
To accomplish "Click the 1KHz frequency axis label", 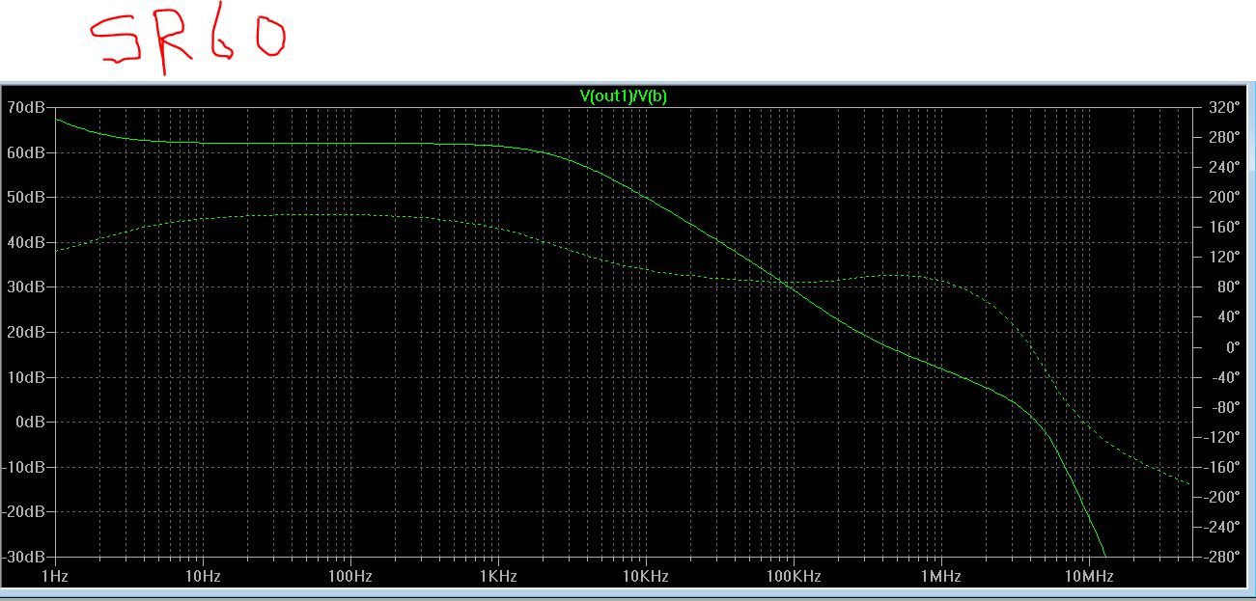I will click(x=498, y=576).
